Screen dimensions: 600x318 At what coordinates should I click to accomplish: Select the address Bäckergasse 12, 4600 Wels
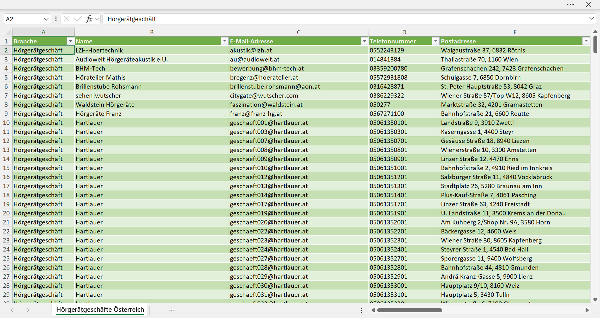pyautogui.click(x=515, y=231)
